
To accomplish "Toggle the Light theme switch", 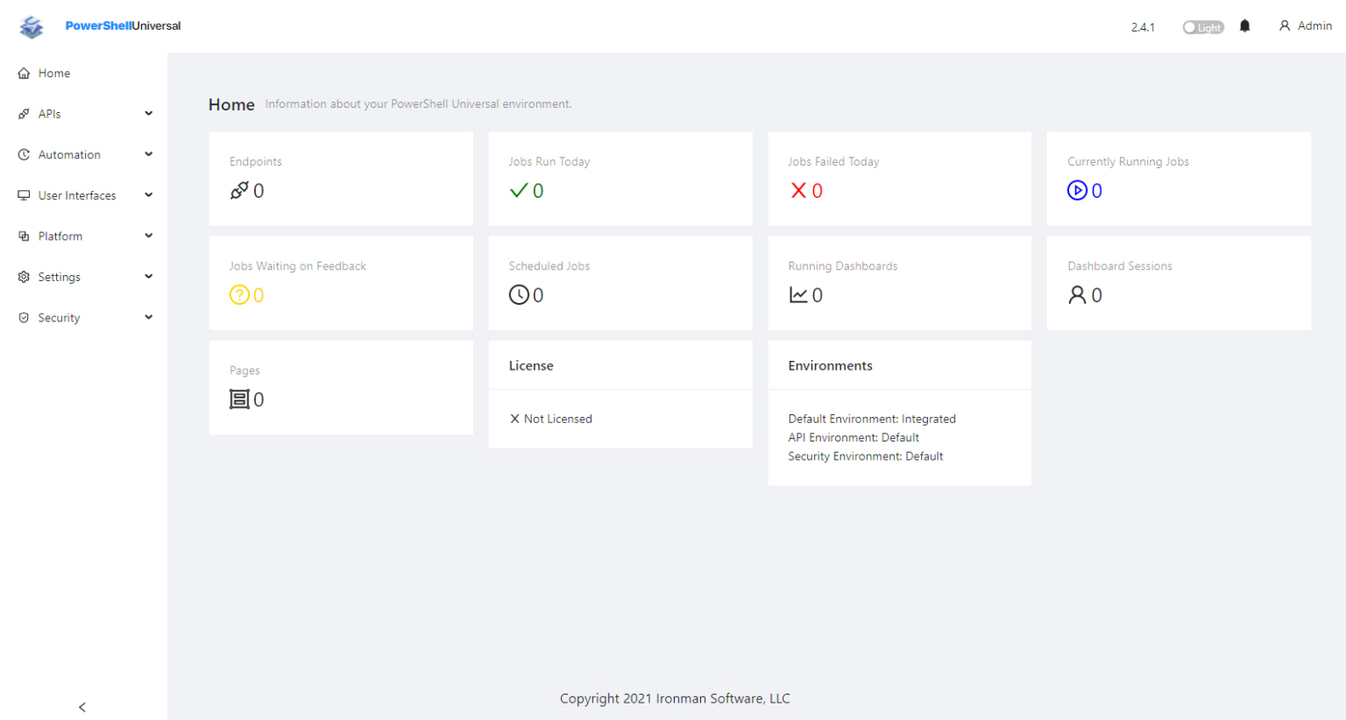I will pyautogui.click(x=1203, y=26).
